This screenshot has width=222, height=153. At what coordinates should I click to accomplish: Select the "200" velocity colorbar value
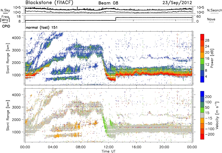208,97
